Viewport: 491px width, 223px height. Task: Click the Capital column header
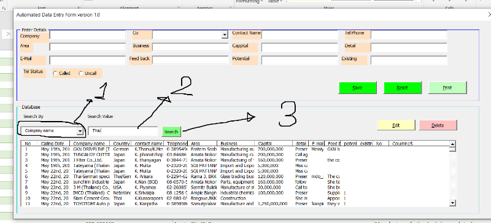point(273,144)
